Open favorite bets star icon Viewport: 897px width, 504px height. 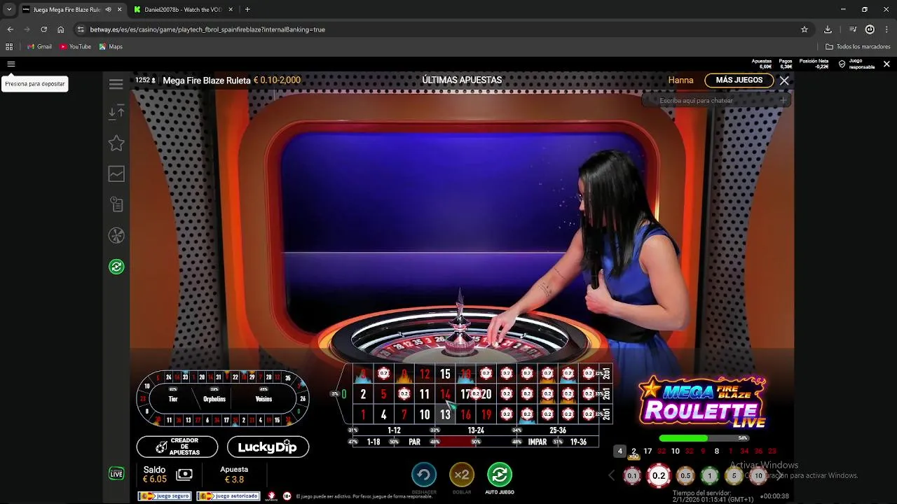[116, 143]
